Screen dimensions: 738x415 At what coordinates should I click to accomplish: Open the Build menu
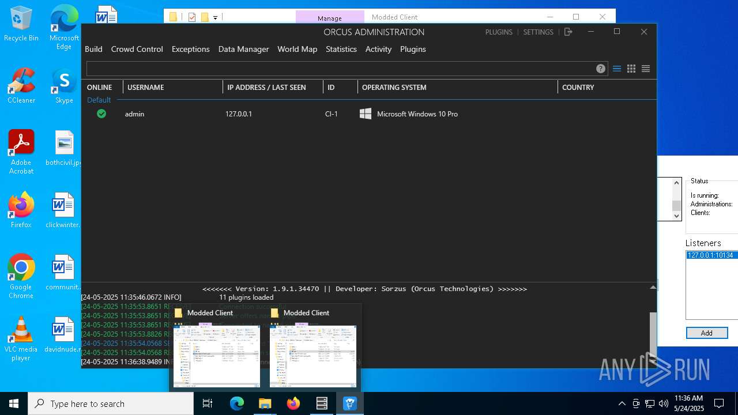point(93,49)
